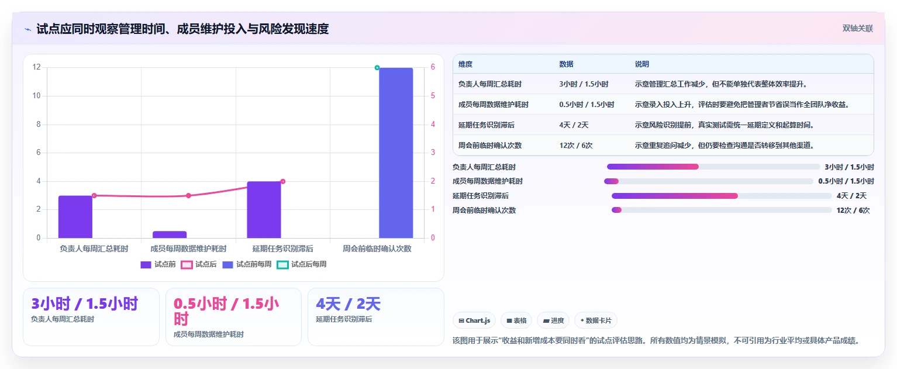The width and height of the screenshot is (897, 369).
Task: Click the 数据卡片 chip
Action: pyautogui.click(x=595, y=320)
